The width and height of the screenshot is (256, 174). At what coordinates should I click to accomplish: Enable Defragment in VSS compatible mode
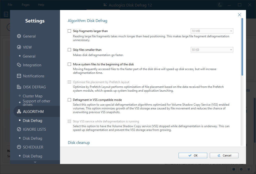coord(69,100)
